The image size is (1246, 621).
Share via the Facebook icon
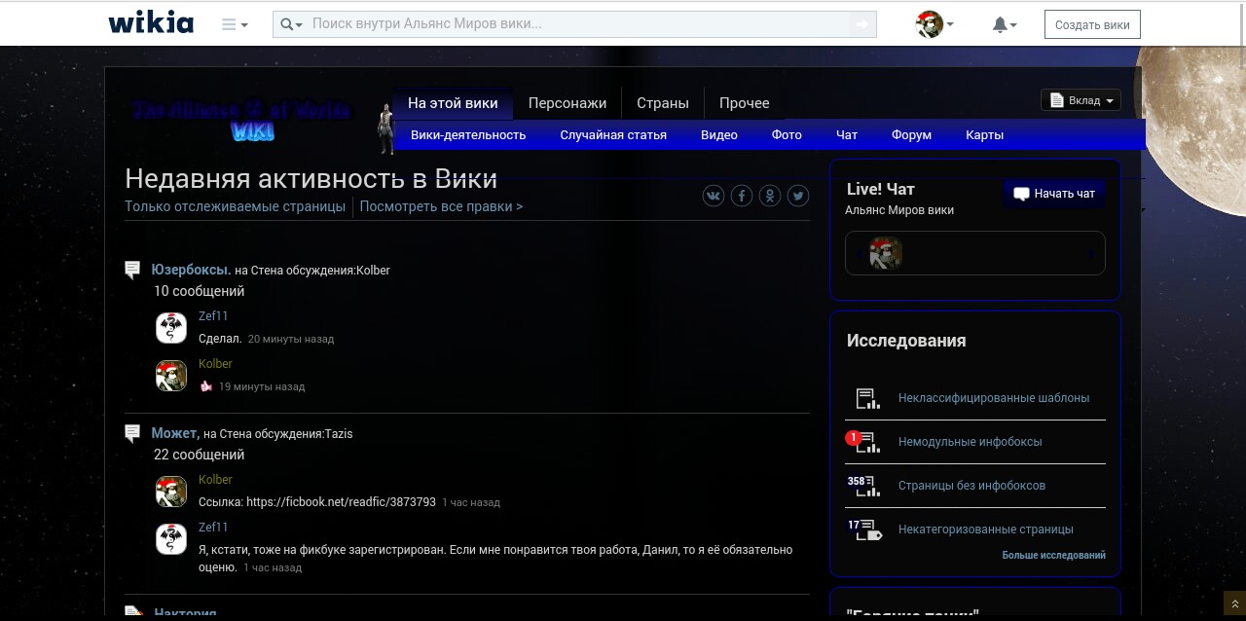(x=742, y=196)
